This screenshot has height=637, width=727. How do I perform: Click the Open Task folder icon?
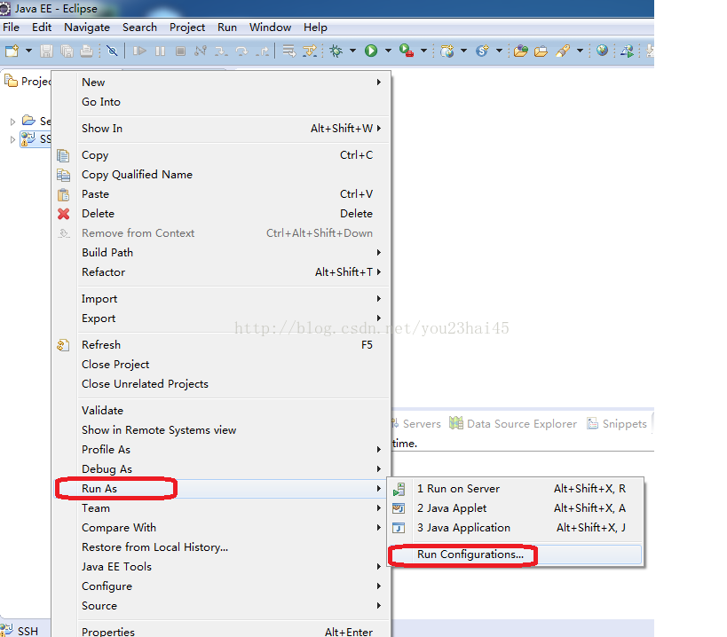pos(541,51)
